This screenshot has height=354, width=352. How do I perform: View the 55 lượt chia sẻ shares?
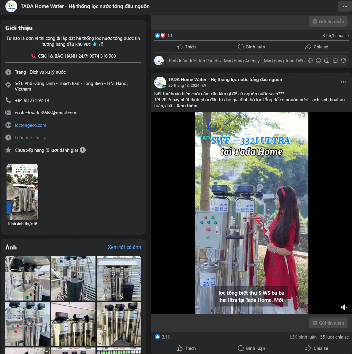click(335, 337)
